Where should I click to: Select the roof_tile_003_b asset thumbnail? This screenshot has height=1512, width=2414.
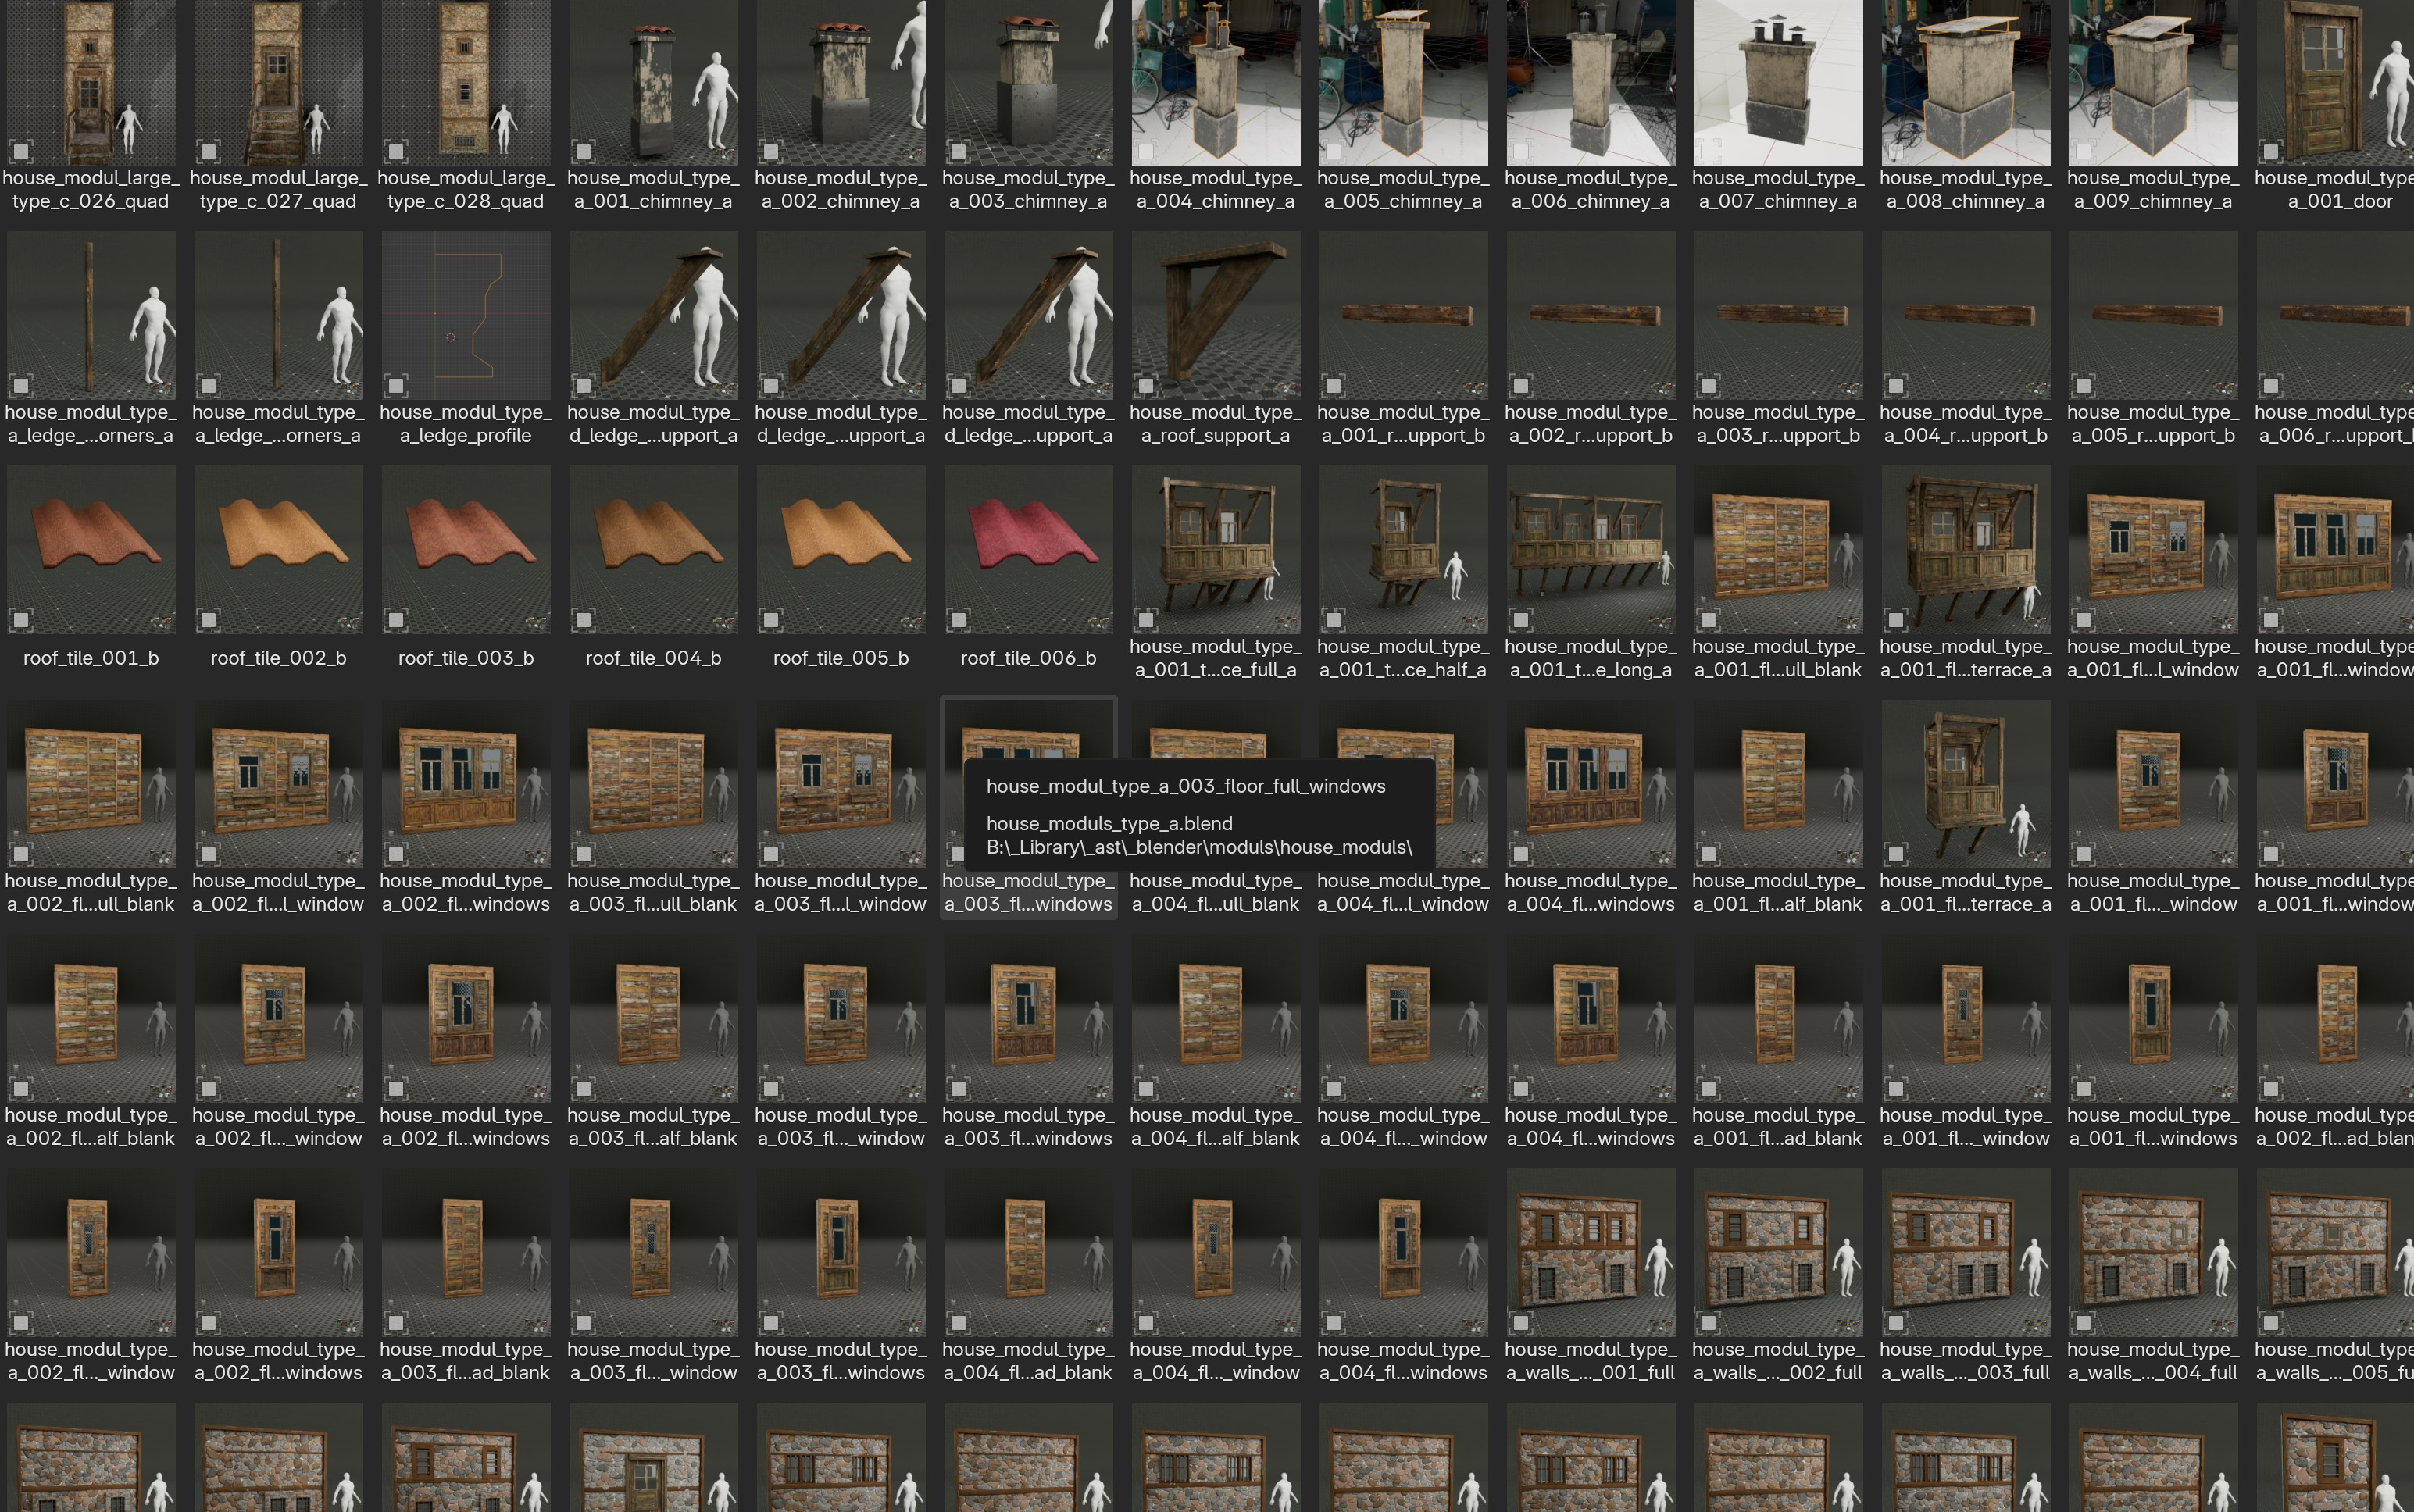[x=465, y=550]
